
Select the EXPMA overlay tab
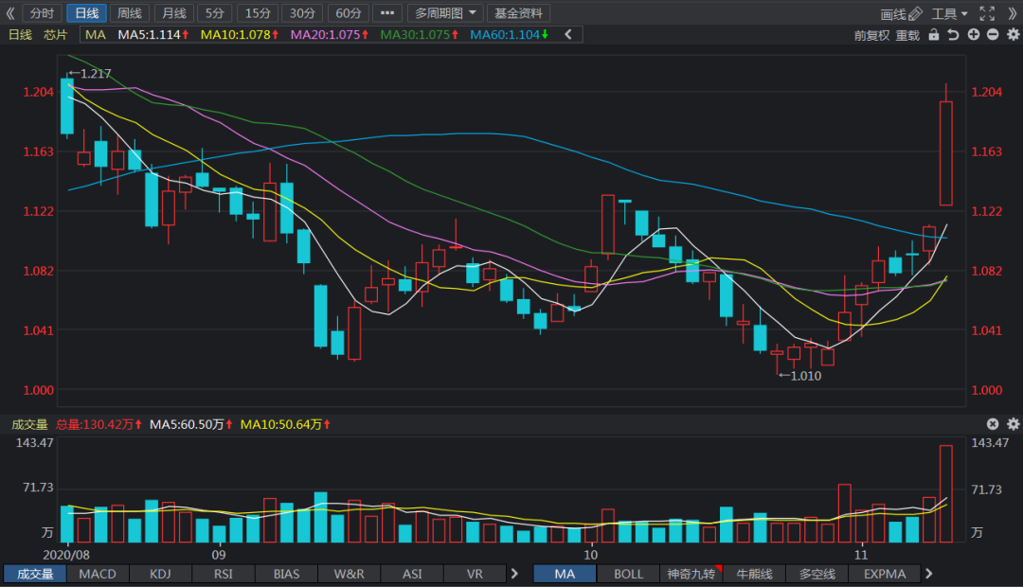tap(885, 574)
